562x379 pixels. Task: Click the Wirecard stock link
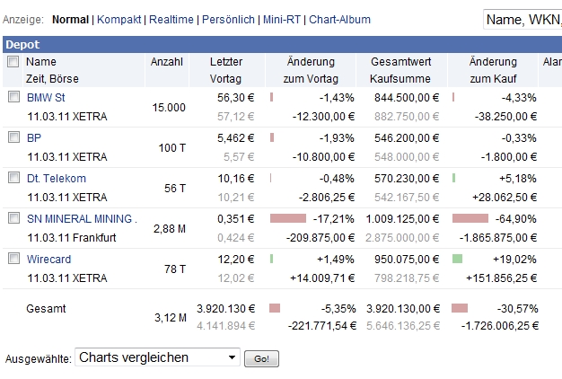coord(48,259)
